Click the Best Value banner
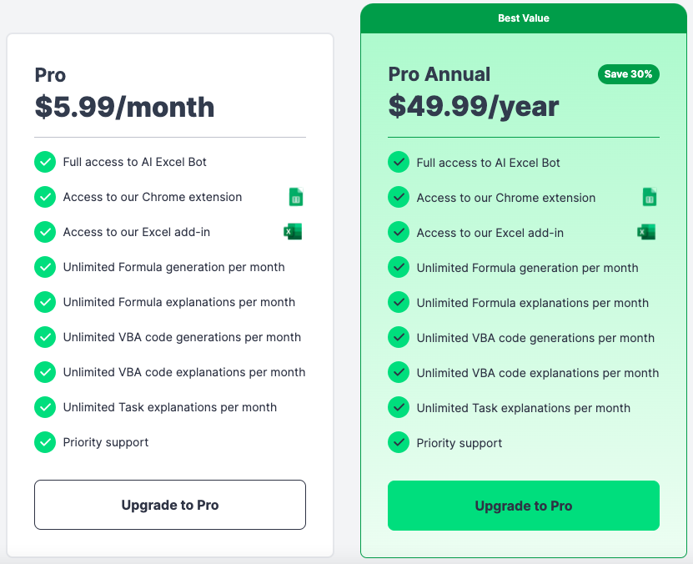693x564 pixels. coord(524,18)
